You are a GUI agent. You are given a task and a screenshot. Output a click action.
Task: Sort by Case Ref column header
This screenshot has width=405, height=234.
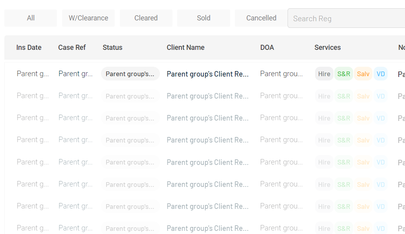click(72, 48)
